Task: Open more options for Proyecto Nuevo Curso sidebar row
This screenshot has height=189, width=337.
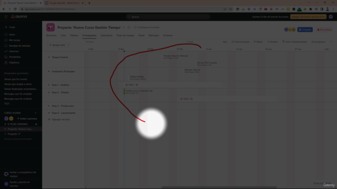Action: [x=36, y=129]
